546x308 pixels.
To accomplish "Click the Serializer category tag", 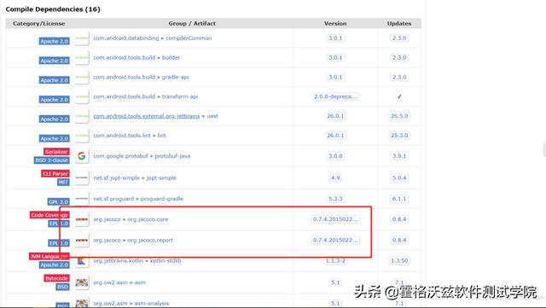I will pos(56,152).
